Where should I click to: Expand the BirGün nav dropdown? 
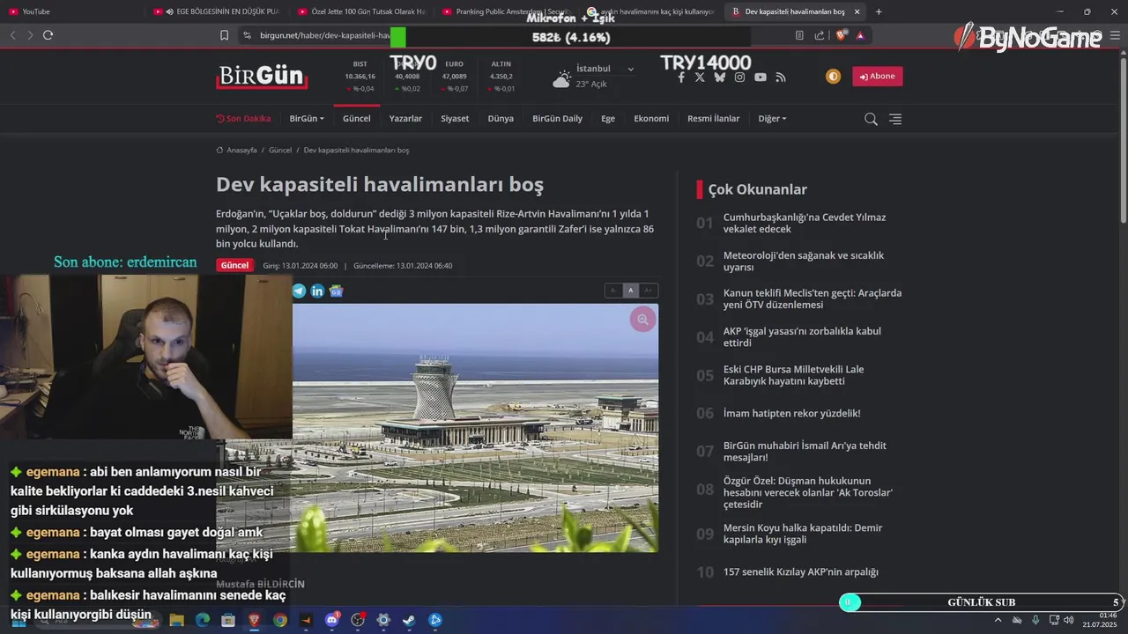coord(307,118)
